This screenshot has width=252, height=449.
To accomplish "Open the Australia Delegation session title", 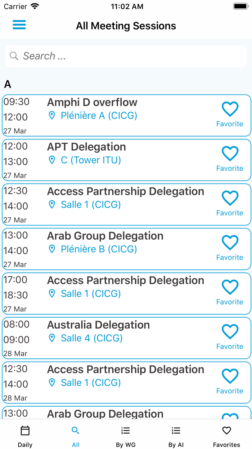I will [x=98, y=325].
